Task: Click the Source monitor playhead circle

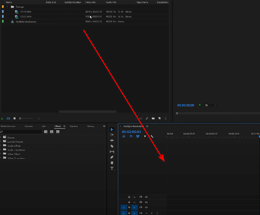Action: coord(177,113)
